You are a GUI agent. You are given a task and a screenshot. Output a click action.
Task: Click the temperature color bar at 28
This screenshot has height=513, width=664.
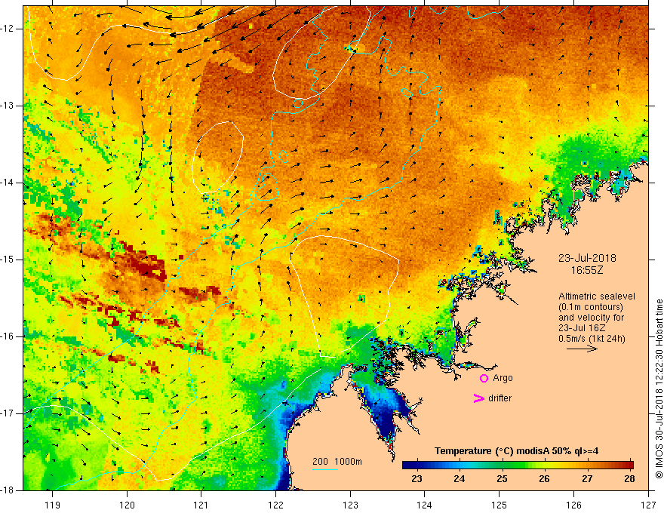click(x=630, y=465)
